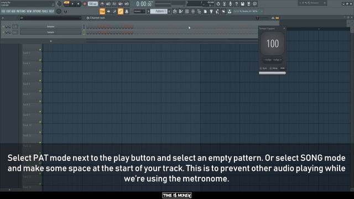Click the save floppy disk icon
Screen dimensions: 354x199
pos(242,4)
